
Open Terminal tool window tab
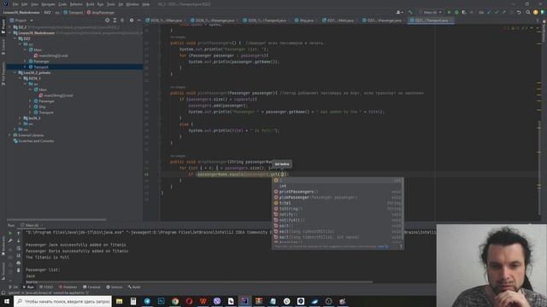91,287
